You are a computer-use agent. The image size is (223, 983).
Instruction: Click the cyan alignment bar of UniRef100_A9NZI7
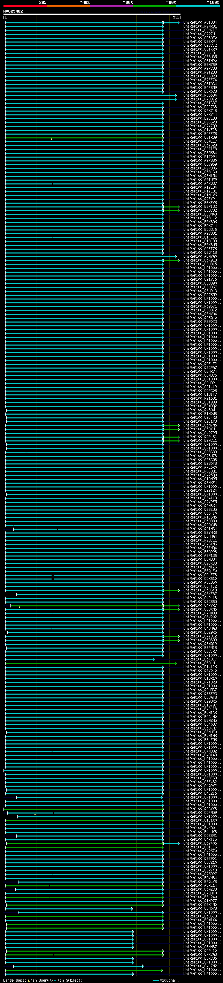84,30
